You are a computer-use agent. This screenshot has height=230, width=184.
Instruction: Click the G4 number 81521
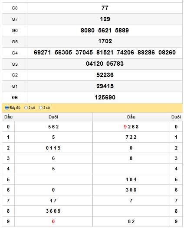point(105,52)
